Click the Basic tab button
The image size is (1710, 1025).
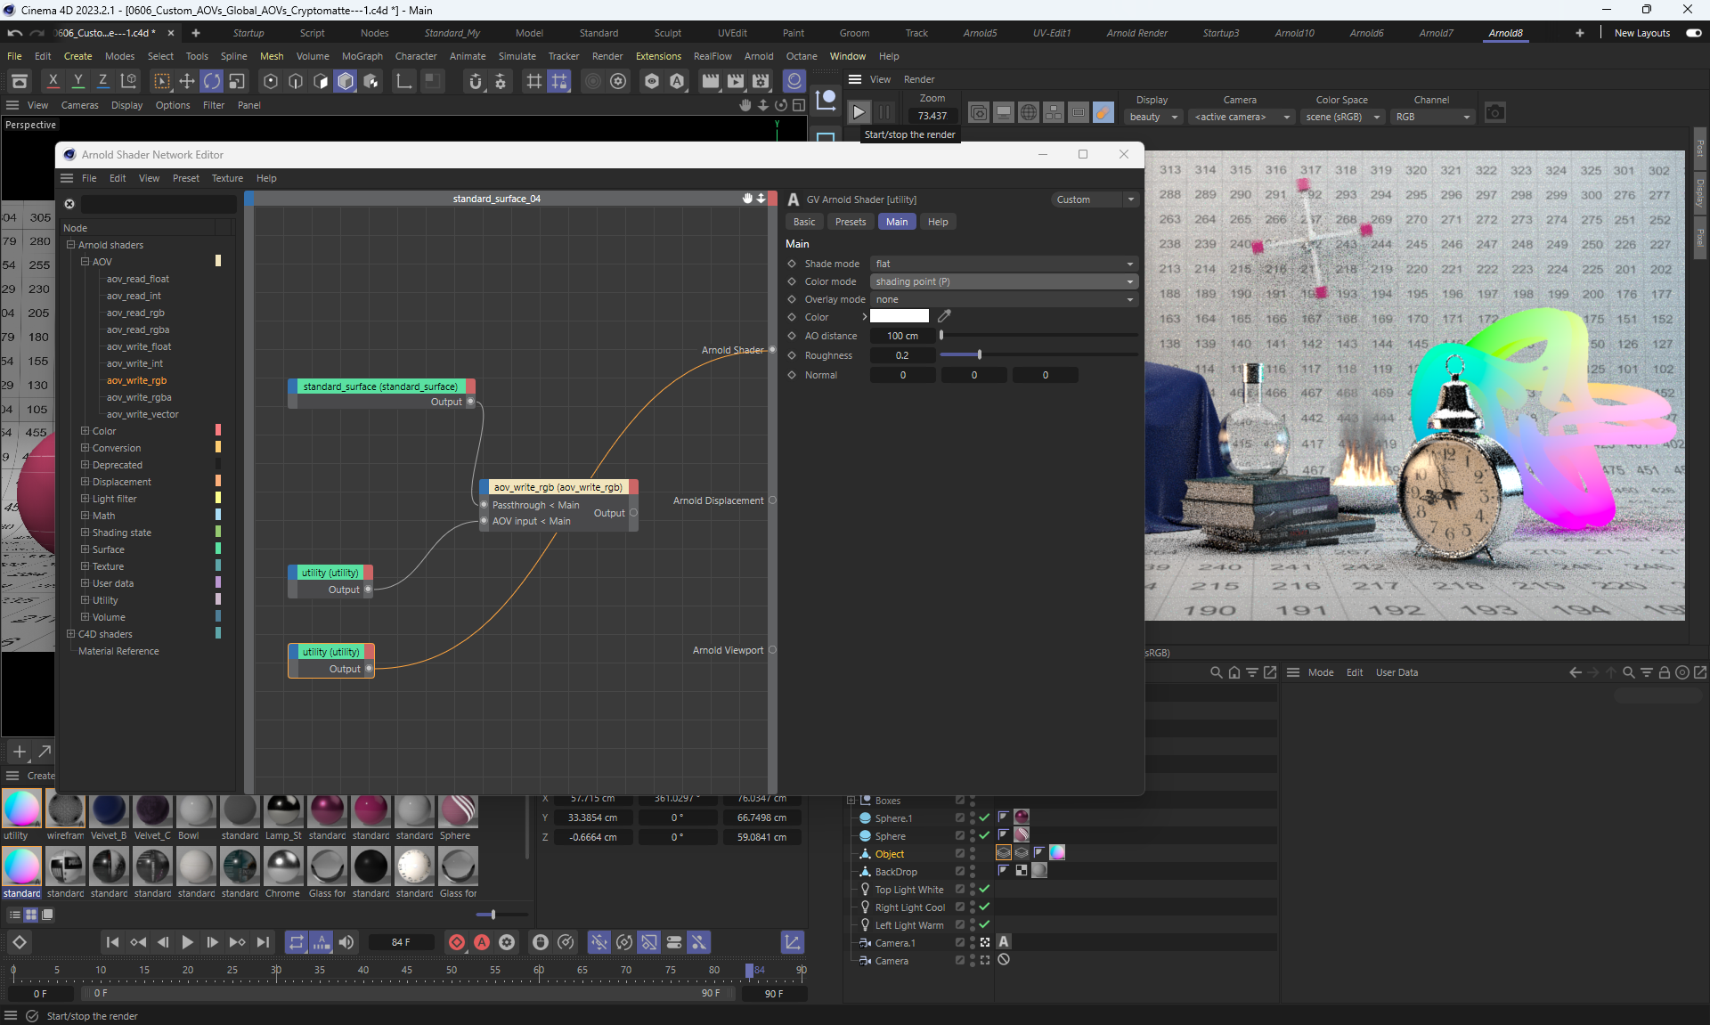804,222
